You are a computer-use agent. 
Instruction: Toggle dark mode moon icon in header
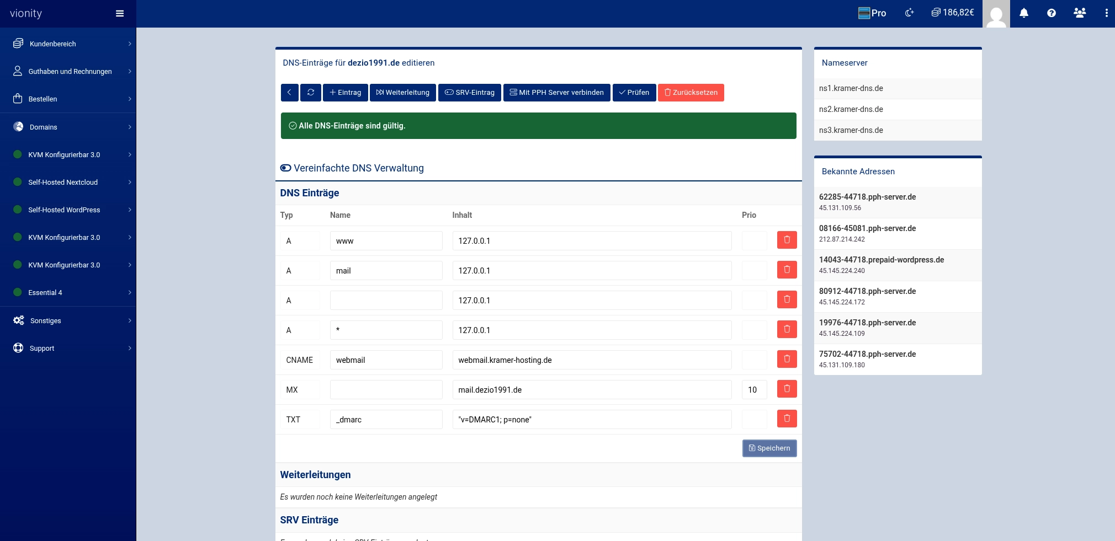[x=909, y=13]
